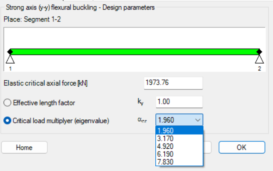Select the 7.830 eigenvalue option
The image size is (273, 171).
(180, 161)
